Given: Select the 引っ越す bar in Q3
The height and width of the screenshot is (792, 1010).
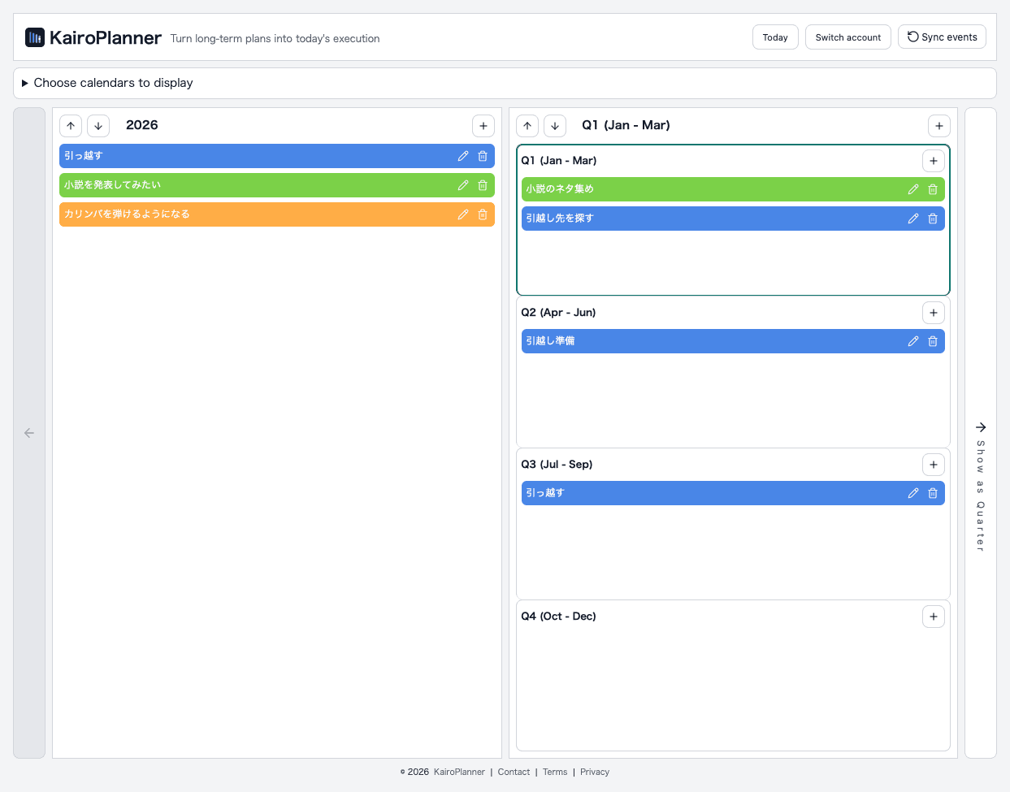Looking at the screenshot, I should [x=733, y=493].
